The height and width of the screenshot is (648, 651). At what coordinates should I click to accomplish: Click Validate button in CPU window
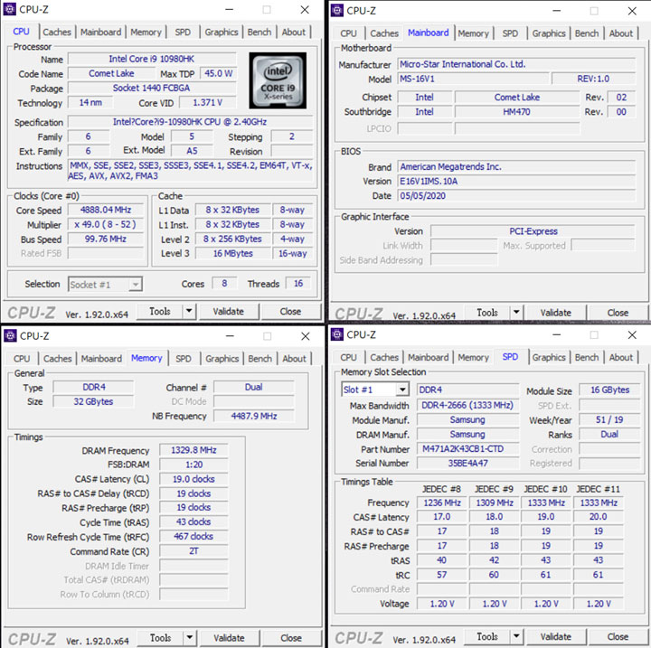229,311
